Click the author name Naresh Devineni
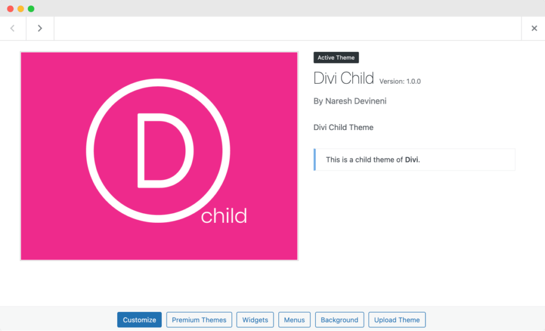 pos(356,101)
